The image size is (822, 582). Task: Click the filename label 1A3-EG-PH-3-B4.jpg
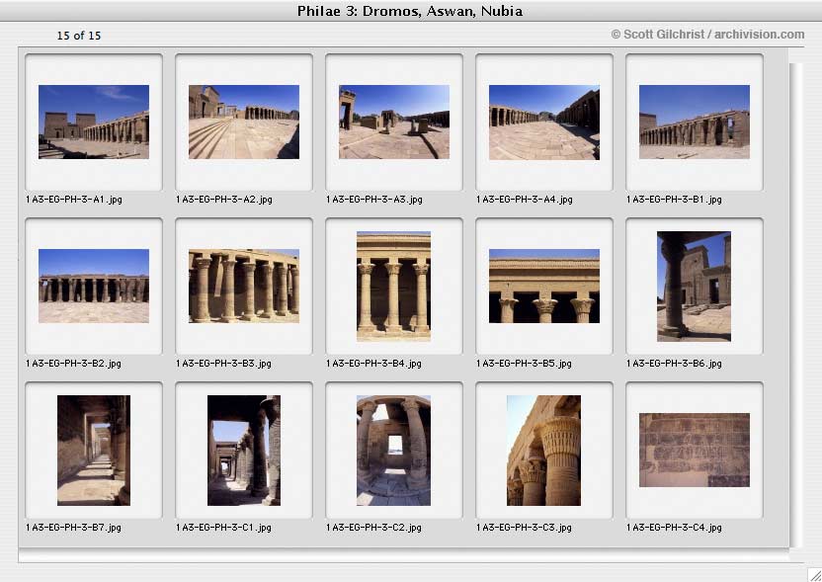(x=373, y=364)
